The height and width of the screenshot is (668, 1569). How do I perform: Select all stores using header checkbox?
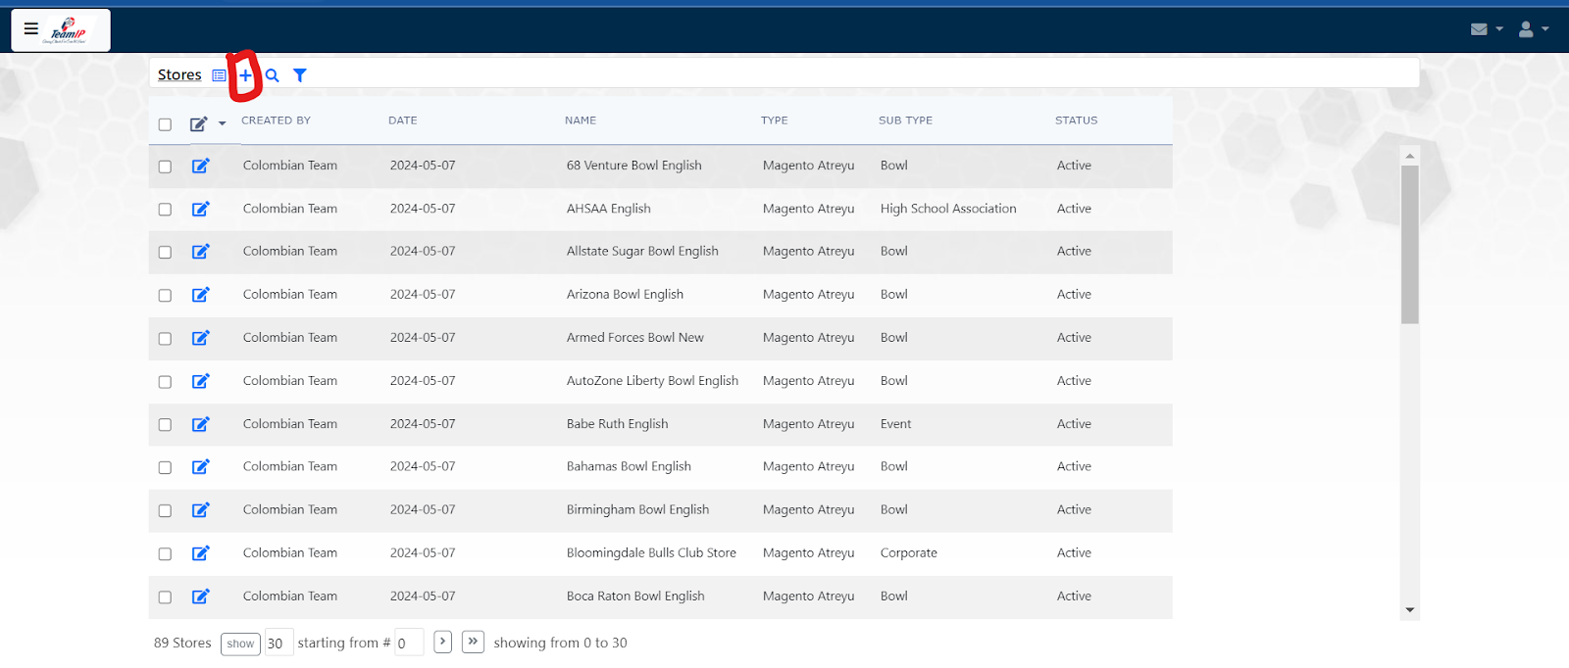point(165,124)
